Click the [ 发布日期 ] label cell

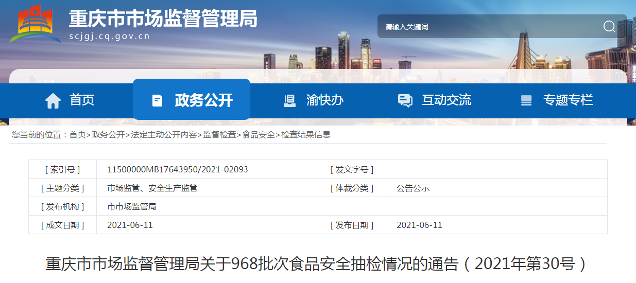point(352,225)
